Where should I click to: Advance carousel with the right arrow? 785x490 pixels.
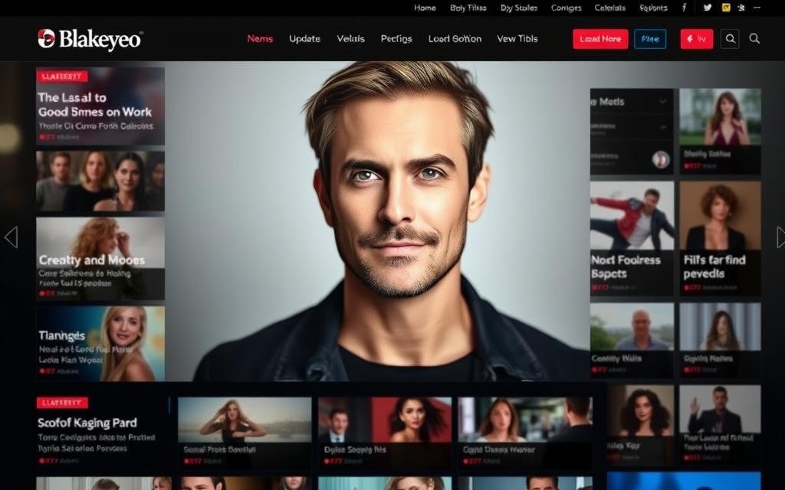pos(779,237)
